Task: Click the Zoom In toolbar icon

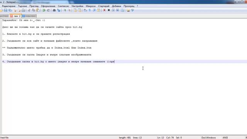Action: pyautogui.click(x=65, y=10)
